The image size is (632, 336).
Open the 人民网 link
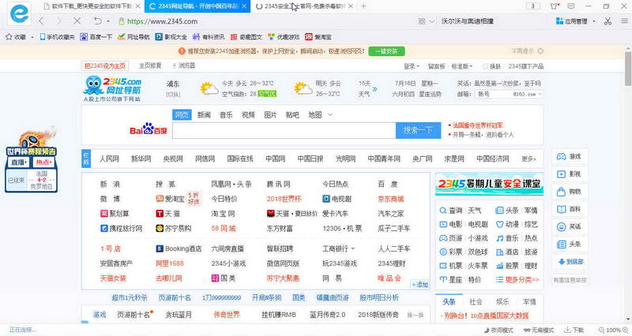(109, 159)
